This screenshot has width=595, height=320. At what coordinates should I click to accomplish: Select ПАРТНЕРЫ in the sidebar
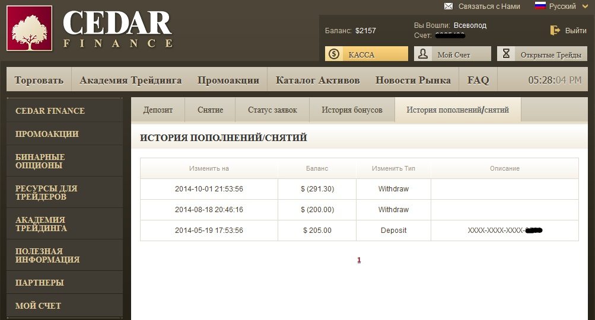pos(65,283)
